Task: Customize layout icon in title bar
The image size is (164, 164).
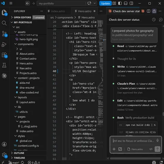Action: [x=114, y=3]
